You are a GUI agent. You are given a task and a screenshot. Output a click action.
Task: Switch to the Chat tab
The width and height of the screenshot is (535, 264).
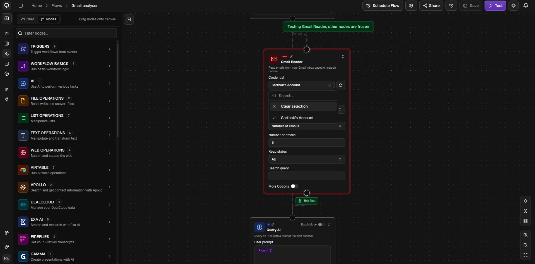(27, 19)
